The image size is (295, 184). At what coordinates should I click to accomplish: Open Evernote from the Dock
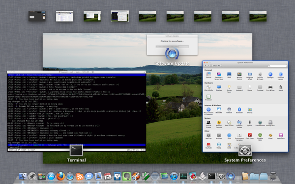(127, 176)
